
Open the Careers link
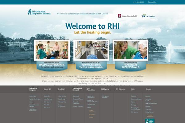pos(148,106)
